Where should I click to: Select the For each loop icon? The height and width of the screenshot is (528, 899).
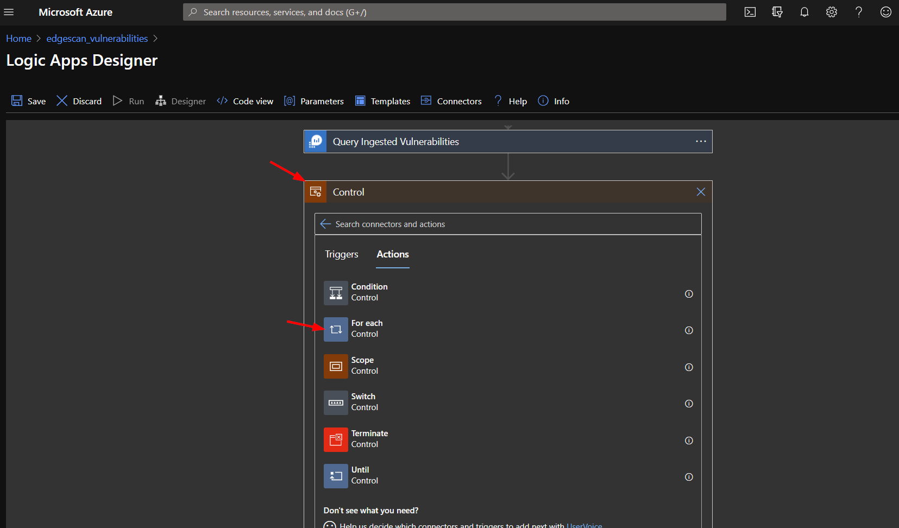(336, 329)
